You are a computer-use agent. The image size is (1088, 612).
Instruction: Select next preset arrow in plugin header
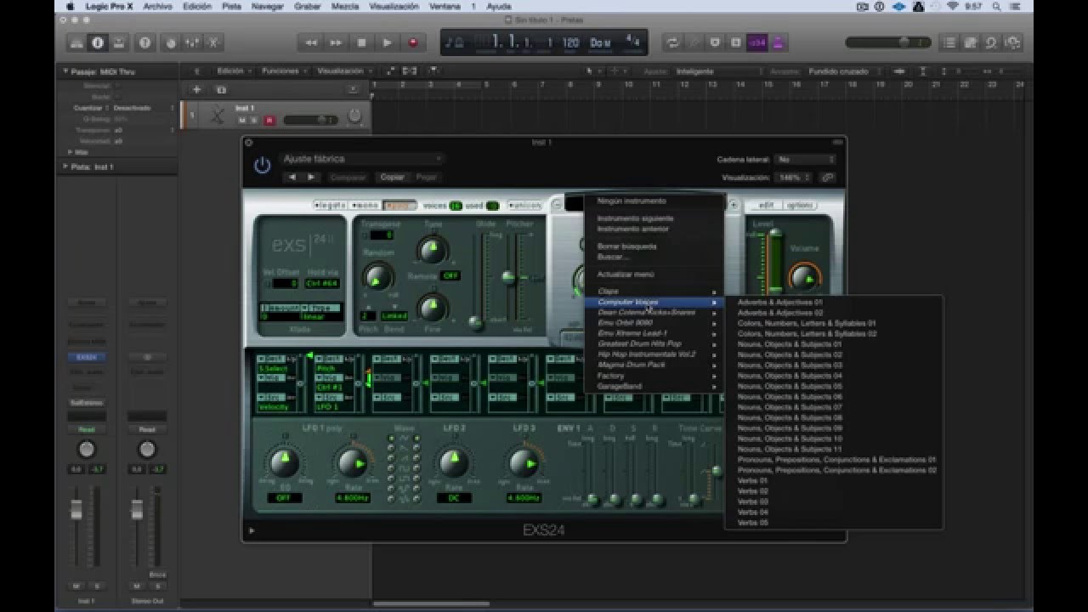[x=311, y=177]
